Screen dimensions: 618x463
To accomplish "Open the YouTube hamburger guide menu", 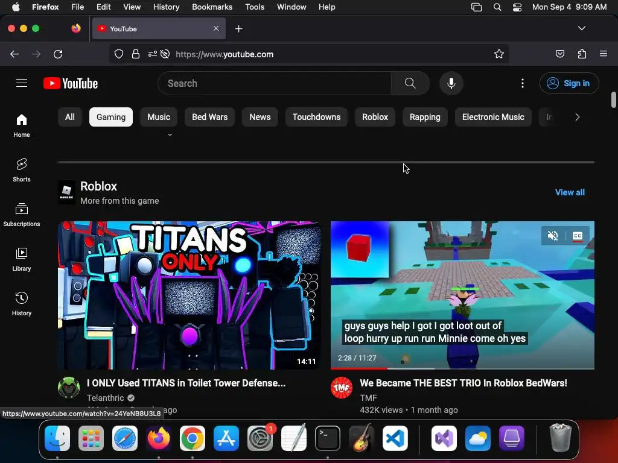I will pos(22,83).
